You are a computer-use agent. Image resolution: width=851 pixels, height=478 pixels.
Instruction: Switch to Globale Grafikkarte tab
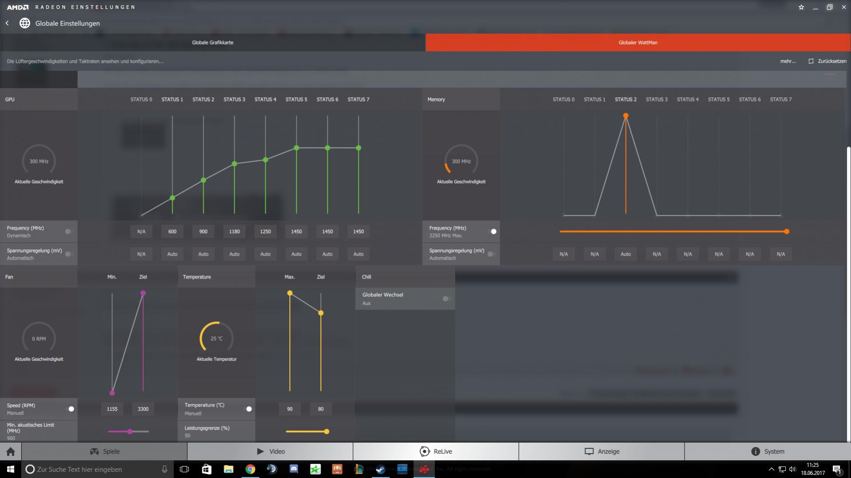pos(213,43)
